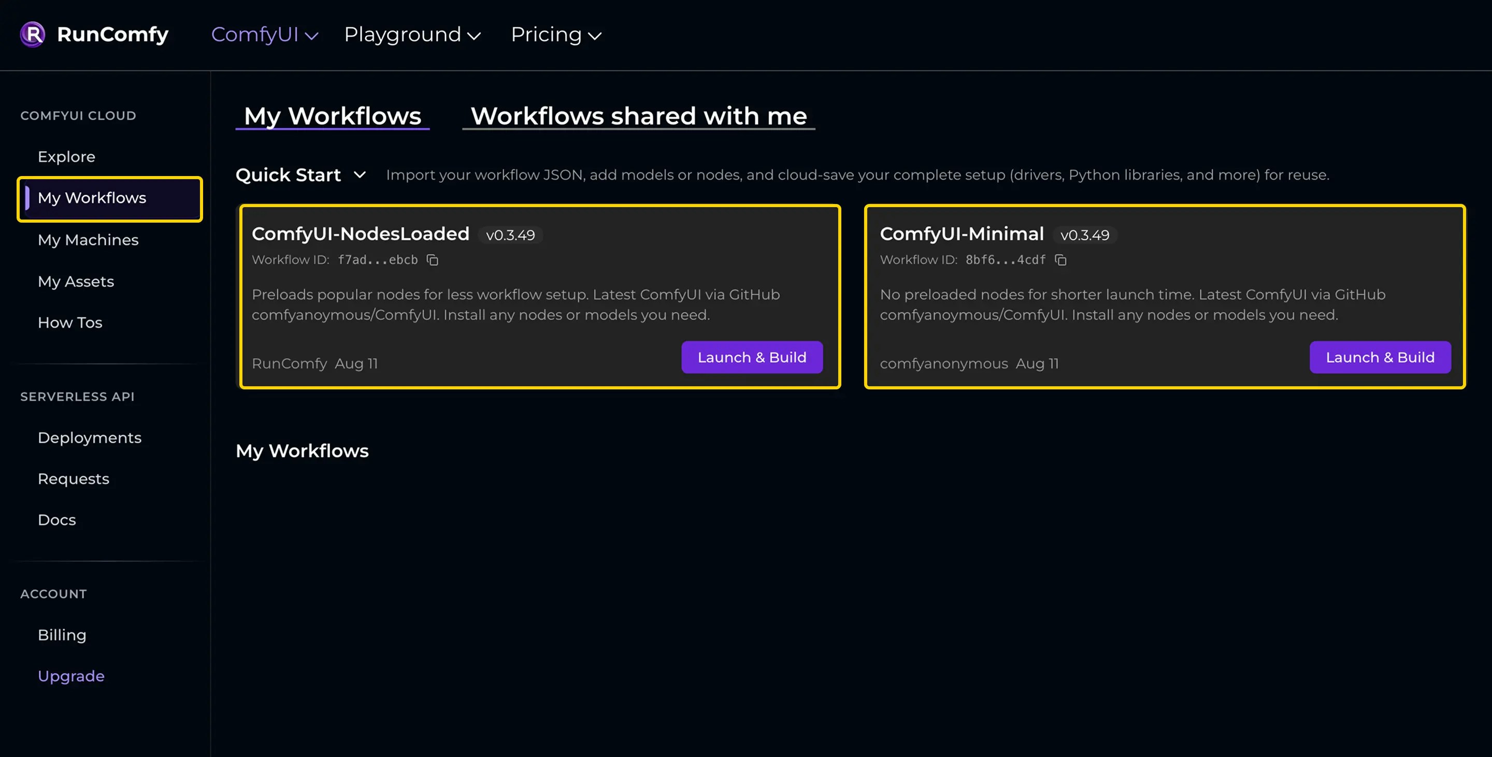
Task: Click the RunComfy logo icon
Action: (x=33, y=34)
